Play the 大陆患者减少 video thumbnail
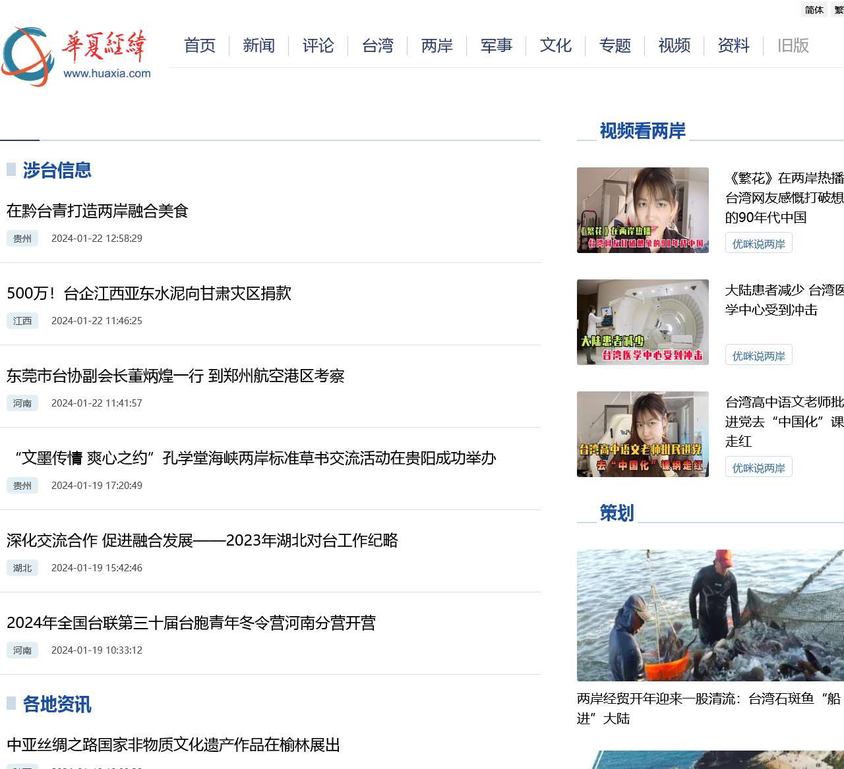This screenshot has height=769, width=844. [643, 322]
